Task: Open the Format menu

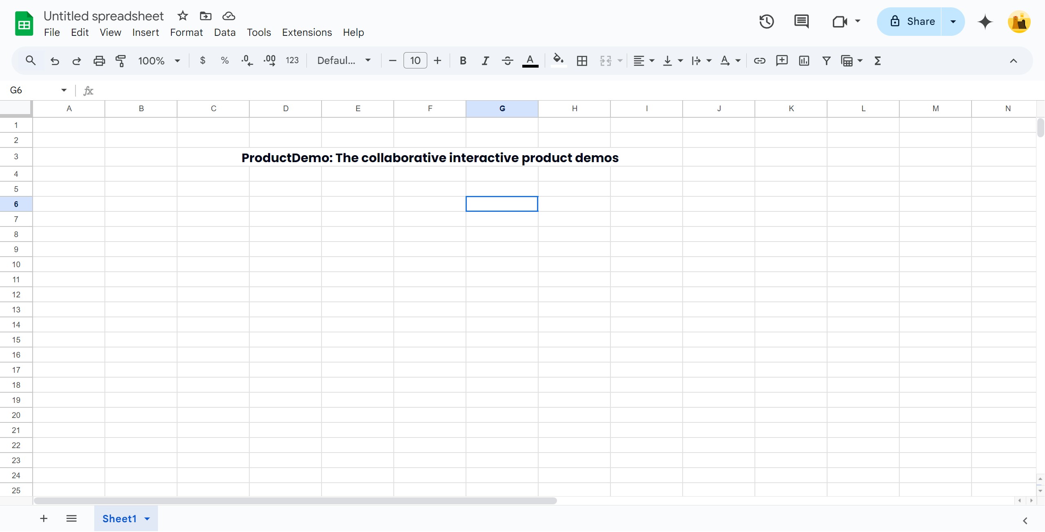Action: click(186, 32)
